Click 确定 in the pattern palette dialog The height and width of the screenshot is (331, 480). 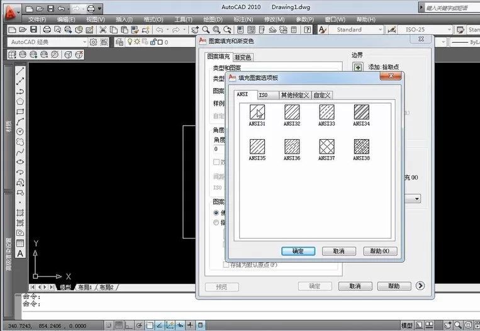[x=298, y=251]
